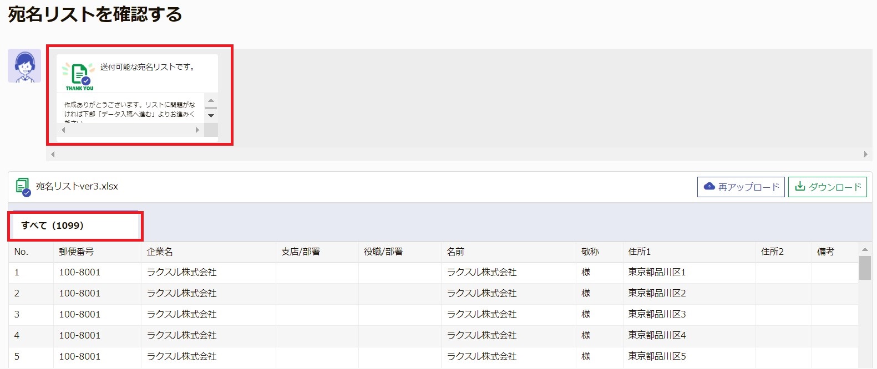Click the ダウンロード button
Image resolution: width=877 pixels, height=369 pixels.
[828, 187]
